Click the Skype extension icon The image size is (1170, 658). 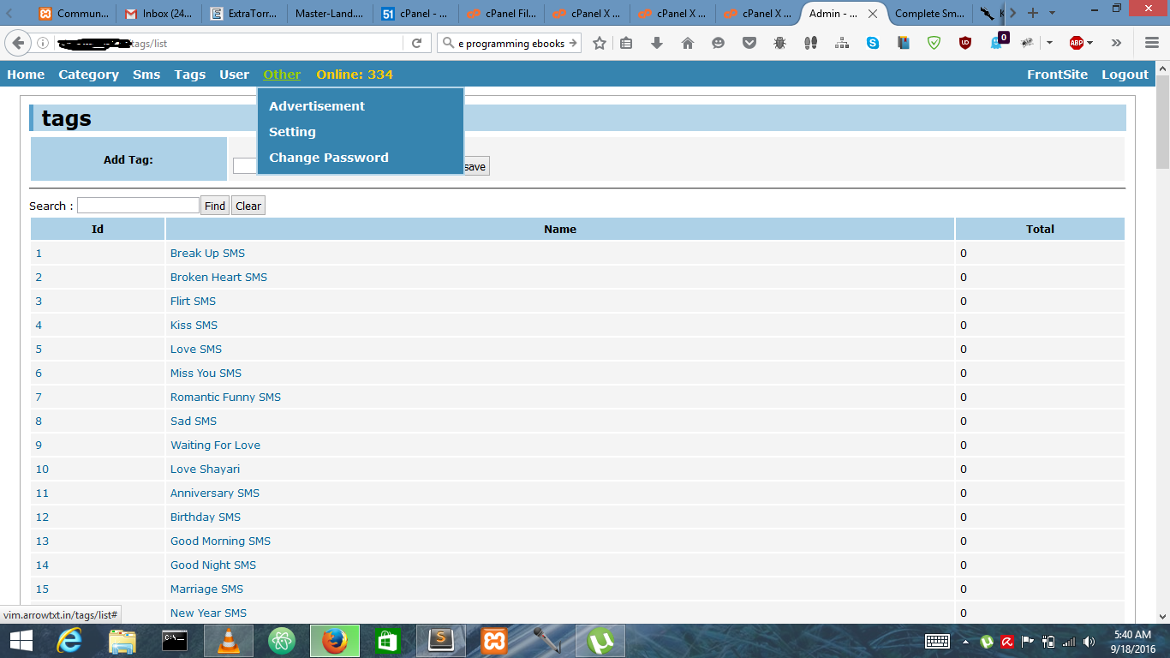point(873,43)
